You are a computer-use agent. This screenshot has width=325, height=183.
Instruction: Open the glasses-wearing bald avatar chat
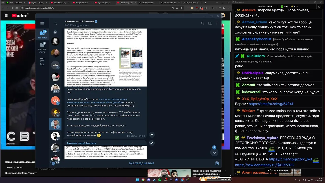click(55, 41)
